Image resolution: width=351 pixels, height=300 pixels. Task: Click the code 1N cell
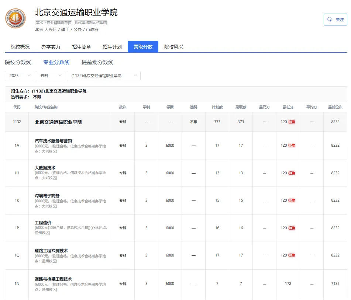click(x=17, y=283)
